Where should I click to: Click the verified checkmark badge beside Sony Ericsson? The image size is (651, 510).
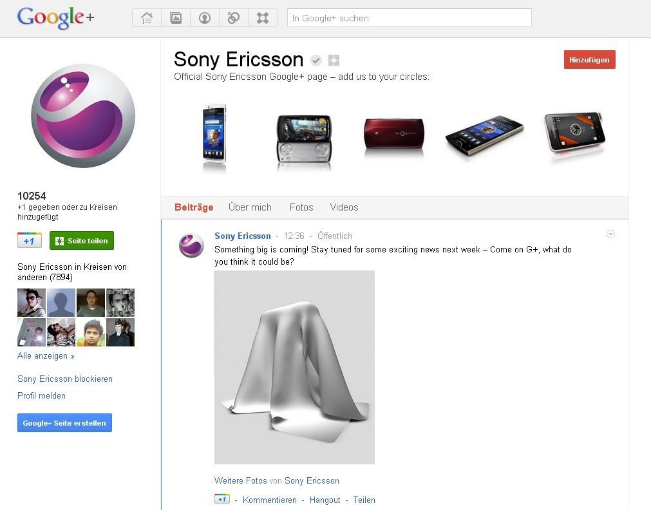316,61
